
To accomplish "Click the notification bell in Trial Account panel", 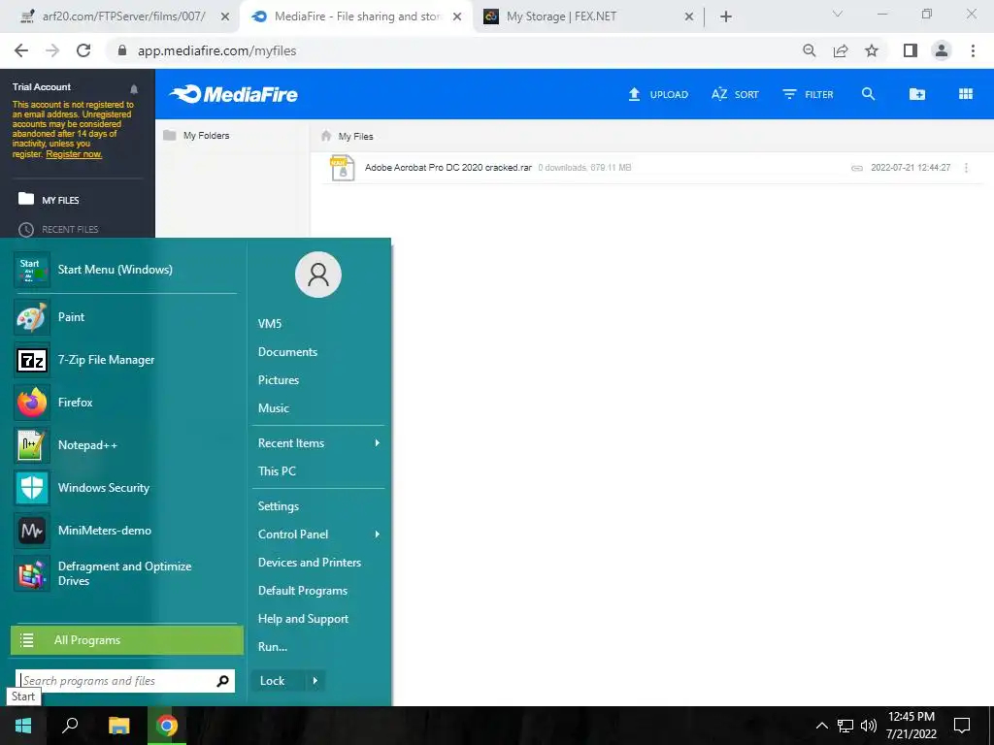I will click(x=134, y=88).
